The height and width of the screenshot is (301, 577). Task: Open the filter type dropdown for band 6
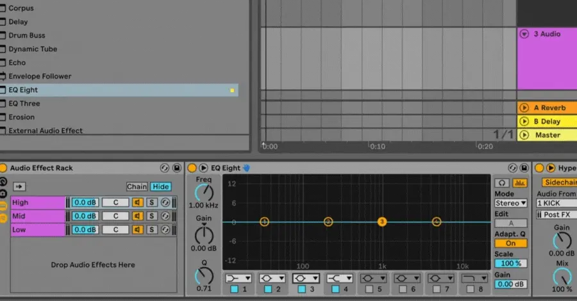click(407, 278)
